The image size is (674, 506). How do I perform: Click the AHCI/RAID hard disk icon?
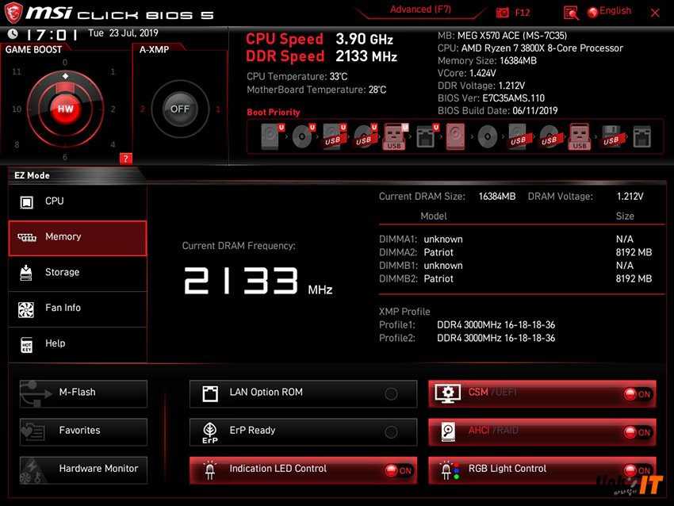pos(448,431)
